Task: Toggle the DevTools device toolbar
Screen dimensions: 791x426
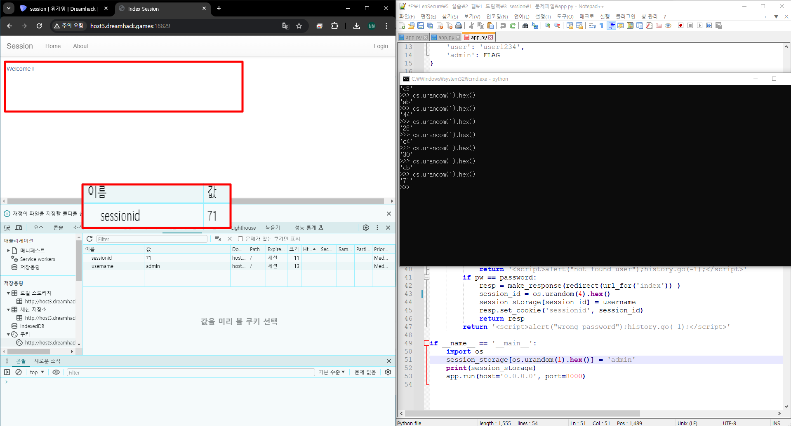Action: (x=19, y=228)
